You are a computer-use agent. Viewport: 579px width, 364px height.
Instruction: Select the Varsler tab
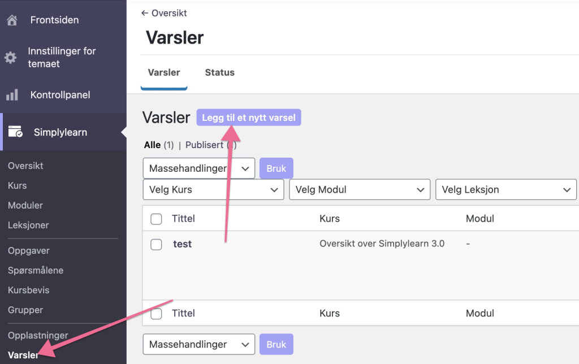click(x=164, y=72)
